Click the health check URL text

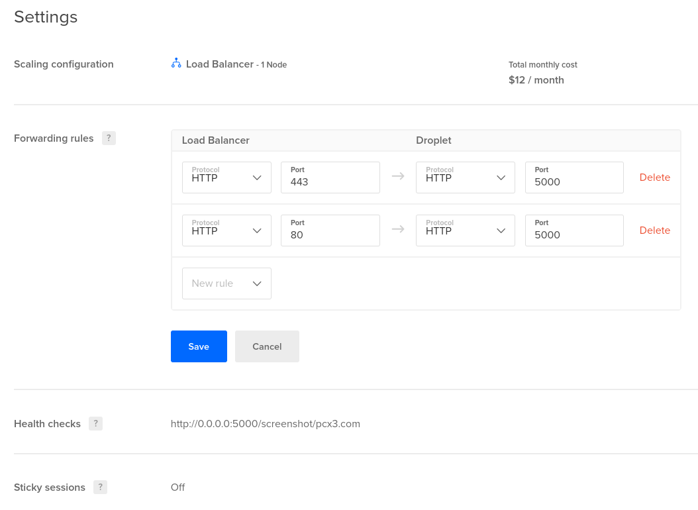point(266,424)
